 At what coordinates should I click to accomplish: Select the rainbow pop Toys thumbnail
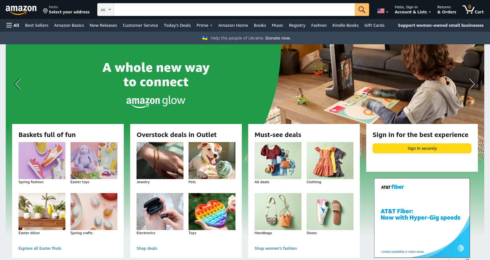[x=212, y=212]
